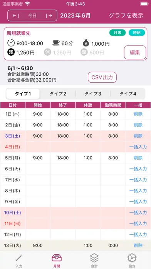This screenshot has width=151, height=269.
Task: Tap the yen money bag icon
Action: point(86,43)
